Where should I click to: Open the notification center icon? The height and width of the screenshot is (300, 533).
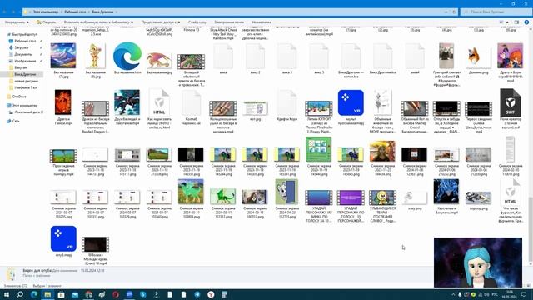(x=524, y=294)
